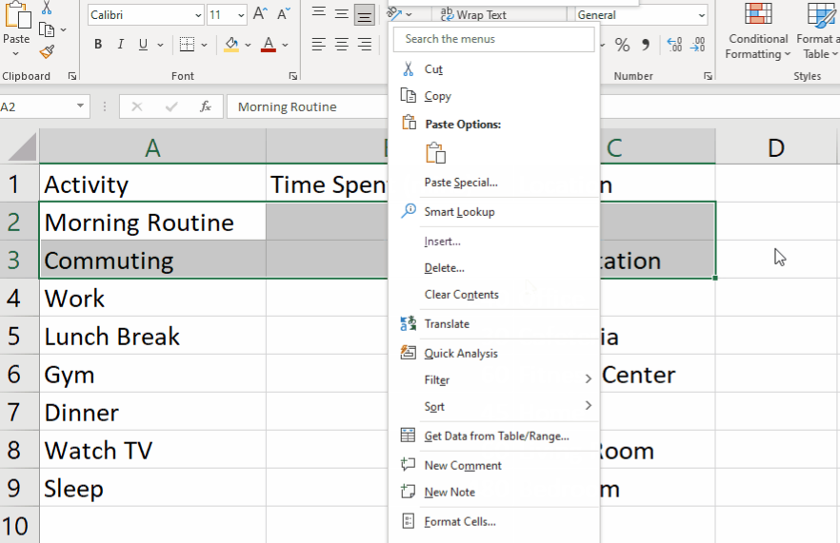Click the Cut scissors icon in ribbon
Image resolution: width=840 pixels, height=543 pixels.
[x=47, y=8]
